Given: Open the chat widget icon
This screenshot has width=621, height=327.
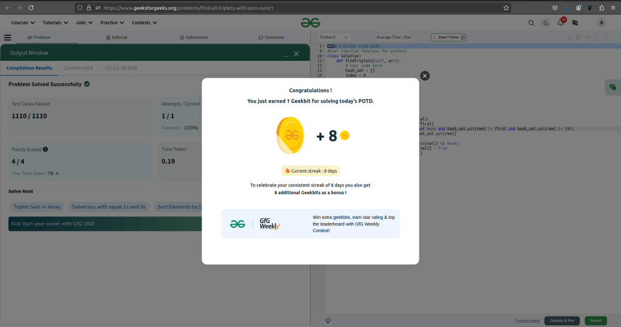Looking at the screenshot, I should pyautogui.click(x=613, y=88).
